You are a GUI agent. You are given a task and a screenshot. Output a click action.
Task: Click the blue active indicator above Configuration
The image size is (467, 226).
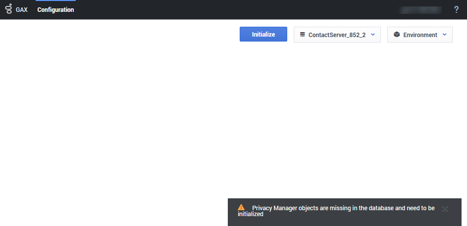click(55, 0)
